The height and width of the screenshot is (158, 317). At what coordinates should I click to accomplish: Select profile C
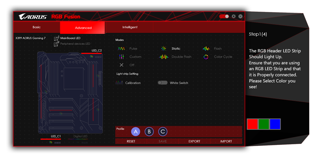tap(162, 132)
